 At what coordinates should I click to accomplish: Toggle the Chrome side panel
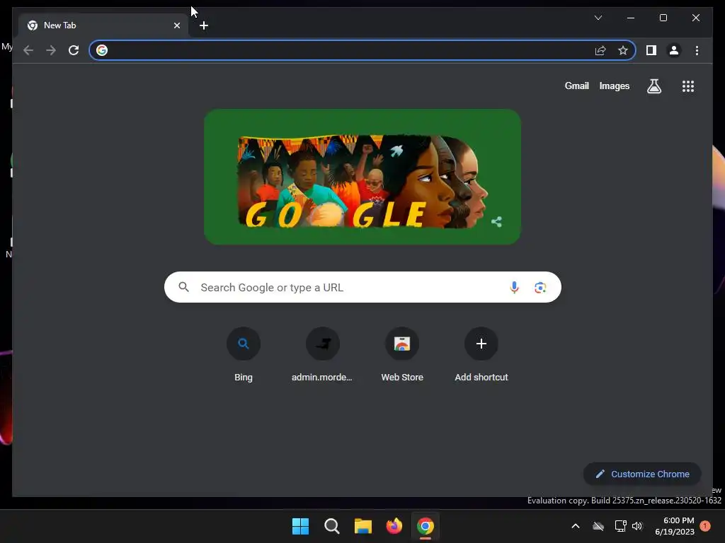651,50
